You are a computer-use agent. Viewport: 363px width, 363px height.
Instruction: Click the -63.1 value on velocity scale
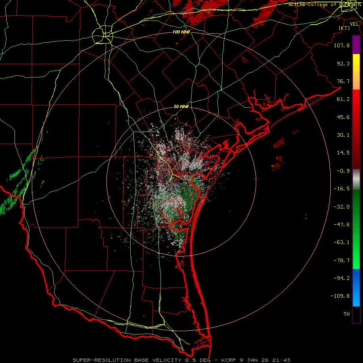point(342,242)
